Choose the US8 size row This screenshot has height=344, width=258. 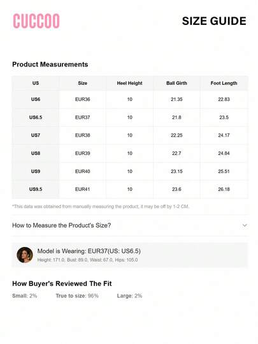pyautogui.click(x=130, y=153)
